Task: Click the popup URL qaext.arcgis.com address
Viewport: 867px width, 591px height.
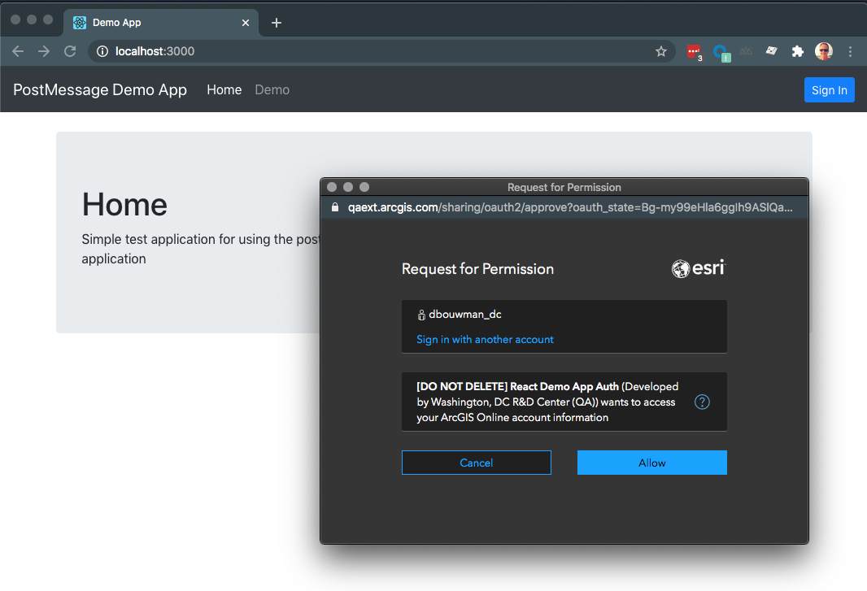Action: 570,207
